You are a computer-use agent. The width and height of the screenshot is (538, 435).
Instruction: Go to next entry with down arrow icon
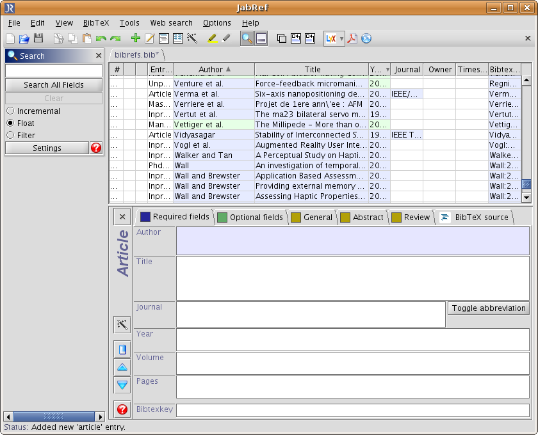pos(122,384)
